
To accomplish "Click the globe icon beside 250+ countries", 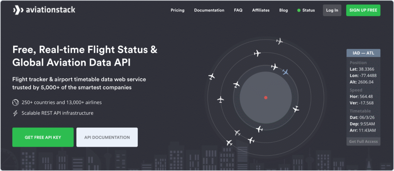I will click(15, 103).
